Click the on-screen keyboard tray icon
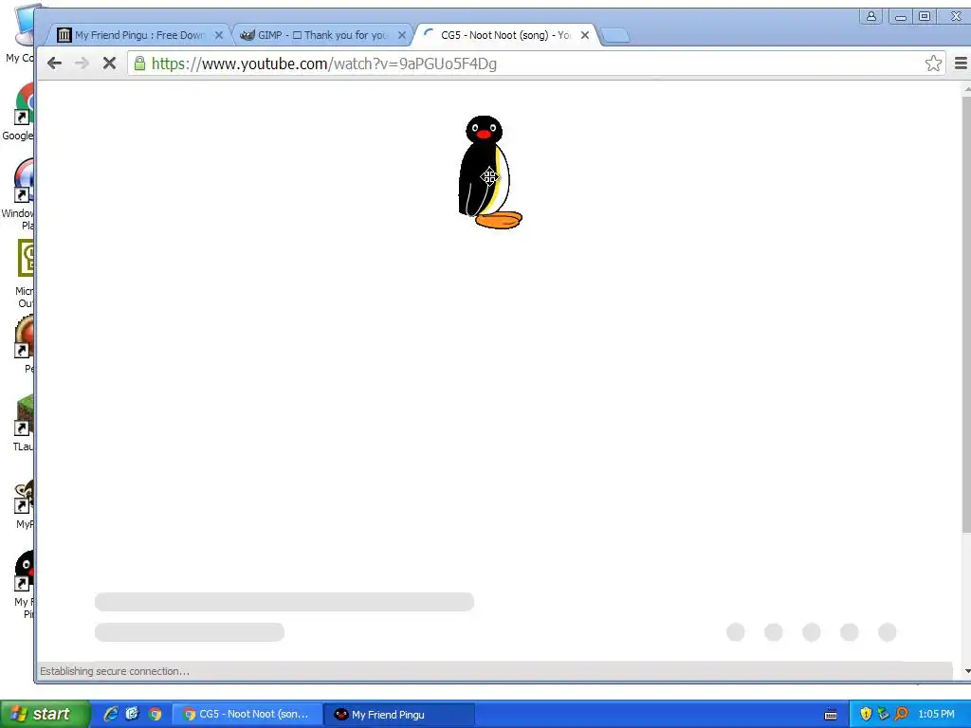The height and width of the screenshot is (728, 971). (831, 715)
